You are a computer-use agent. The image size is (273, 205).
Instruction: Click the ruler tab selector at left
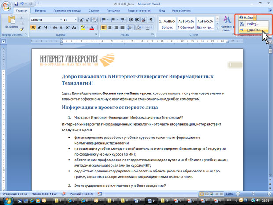point(4,41)
